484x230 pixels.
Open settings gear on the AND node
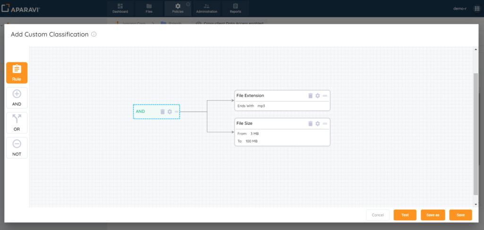pos(170,112)
